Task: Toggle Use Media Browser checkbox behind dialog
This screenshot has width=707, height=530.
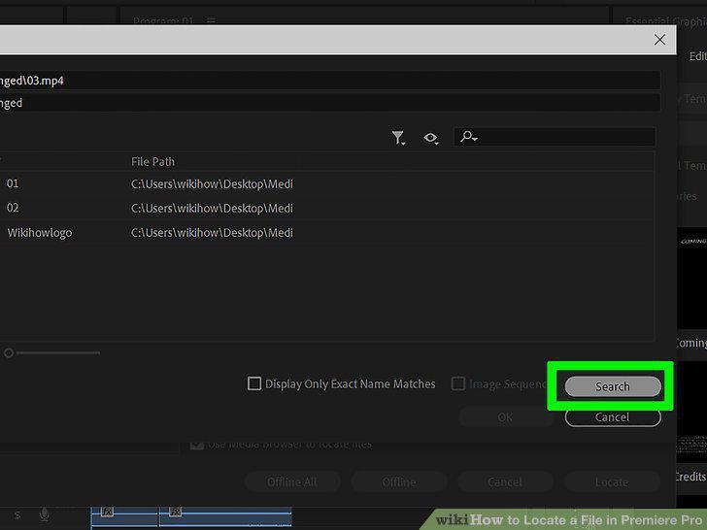Action: [x=196, y=445]
